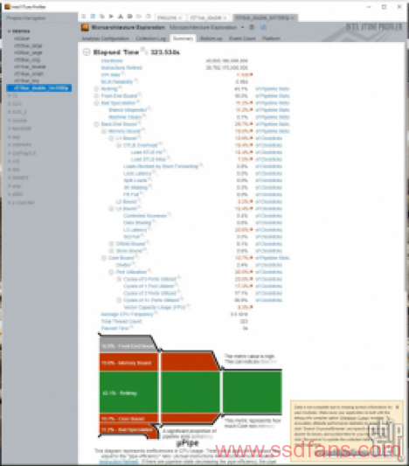Image resolution: width=409 pixels, height=466 pixels.
Task: Expand Cycles of 3+ Ports Utilized row
Action: pos(119,300)
